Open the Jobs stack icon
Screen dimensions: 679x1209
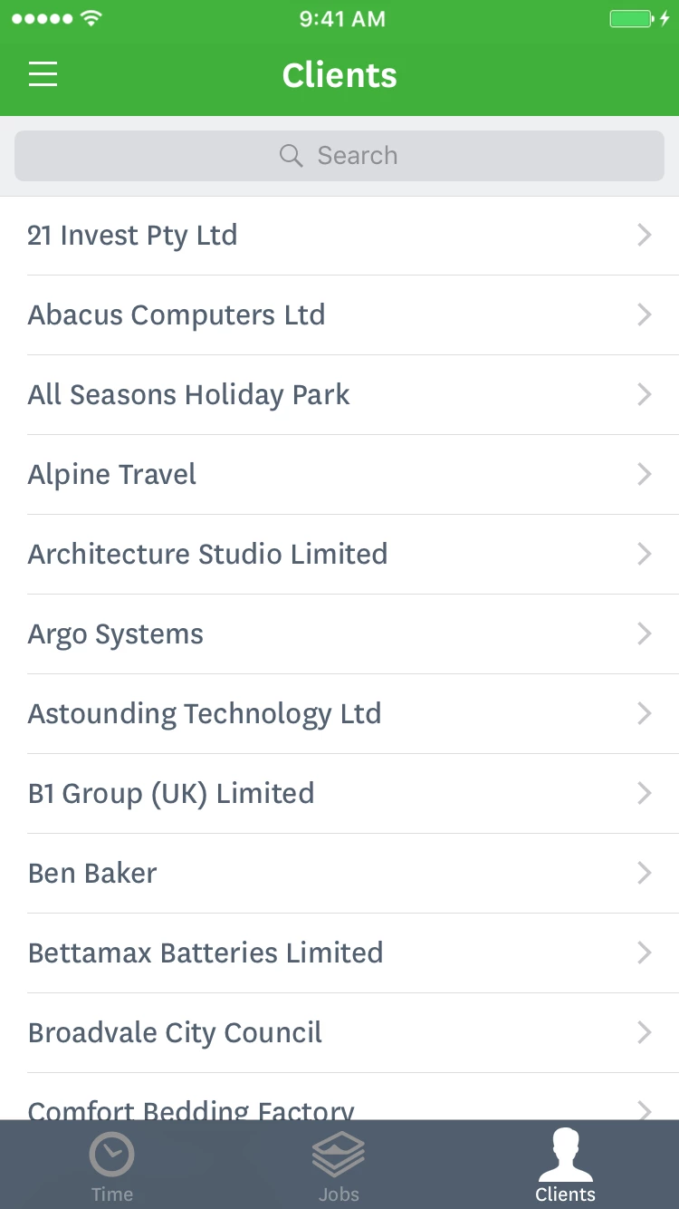(339, 1154)
